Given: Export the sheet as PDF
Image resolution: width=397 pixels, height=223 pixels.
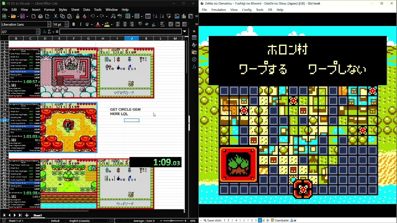Looking at the screenshot, I should pyautogui.click(x=33, y=16).
